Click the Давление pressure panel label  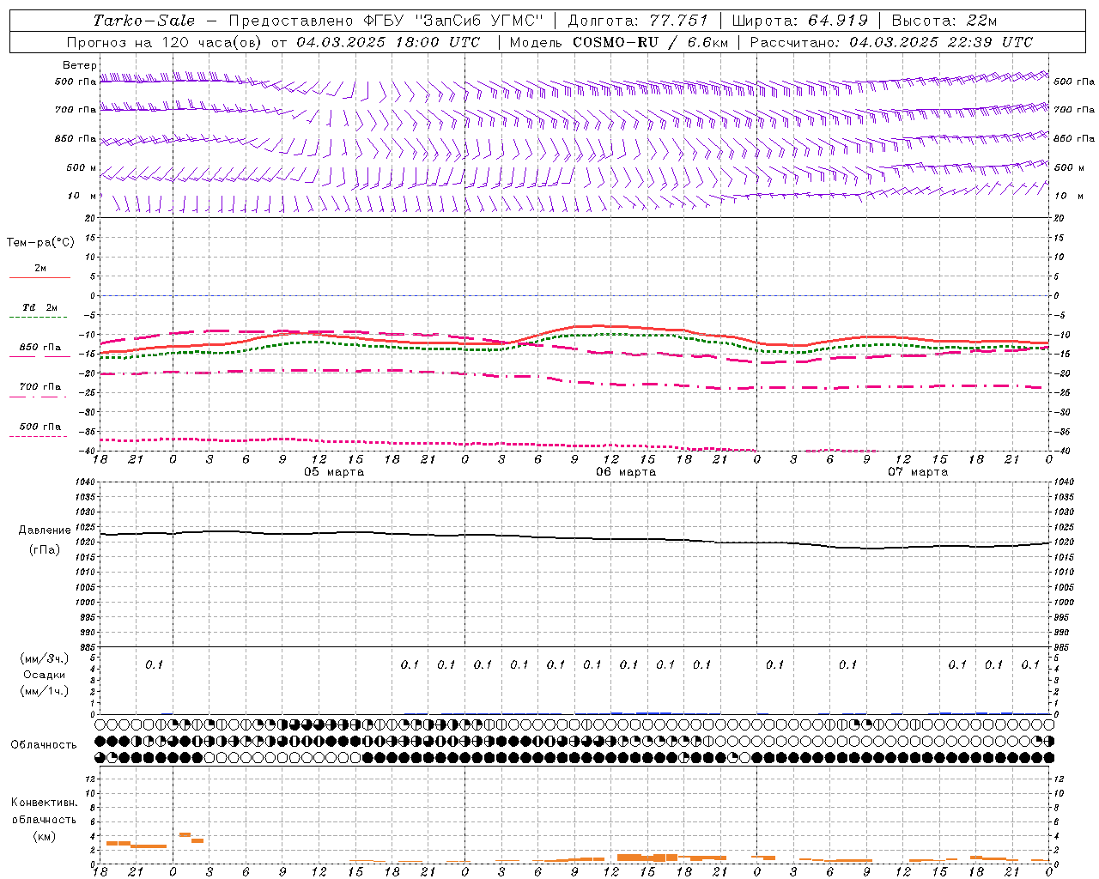[45, 530]
